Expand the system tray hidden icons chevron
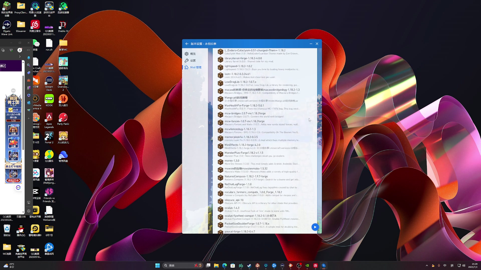This screenshot has height=270, width=481. coord(427,265)
